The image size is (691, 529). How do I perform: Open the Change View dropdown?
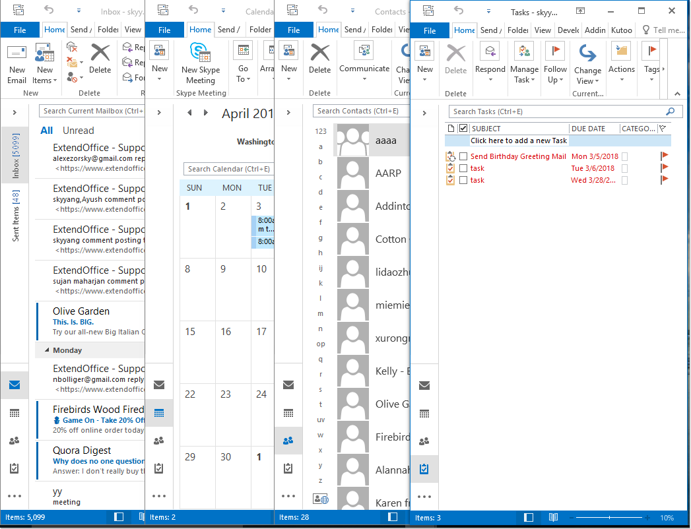[x=587, y=75]
